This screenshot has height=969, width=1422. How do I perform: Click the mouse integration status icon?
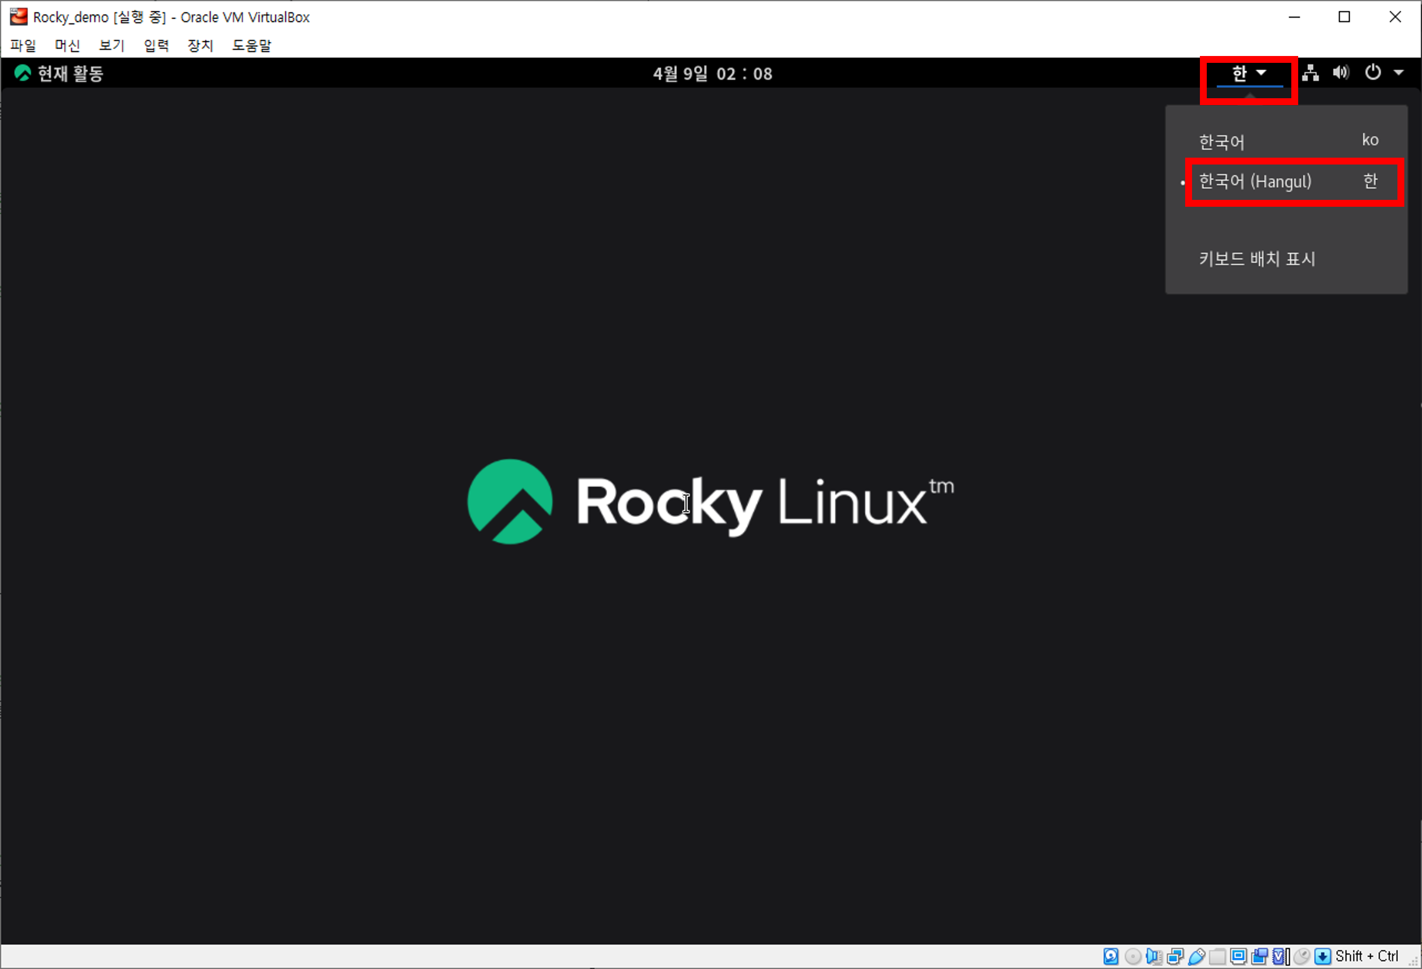(x=1302, y=956)
